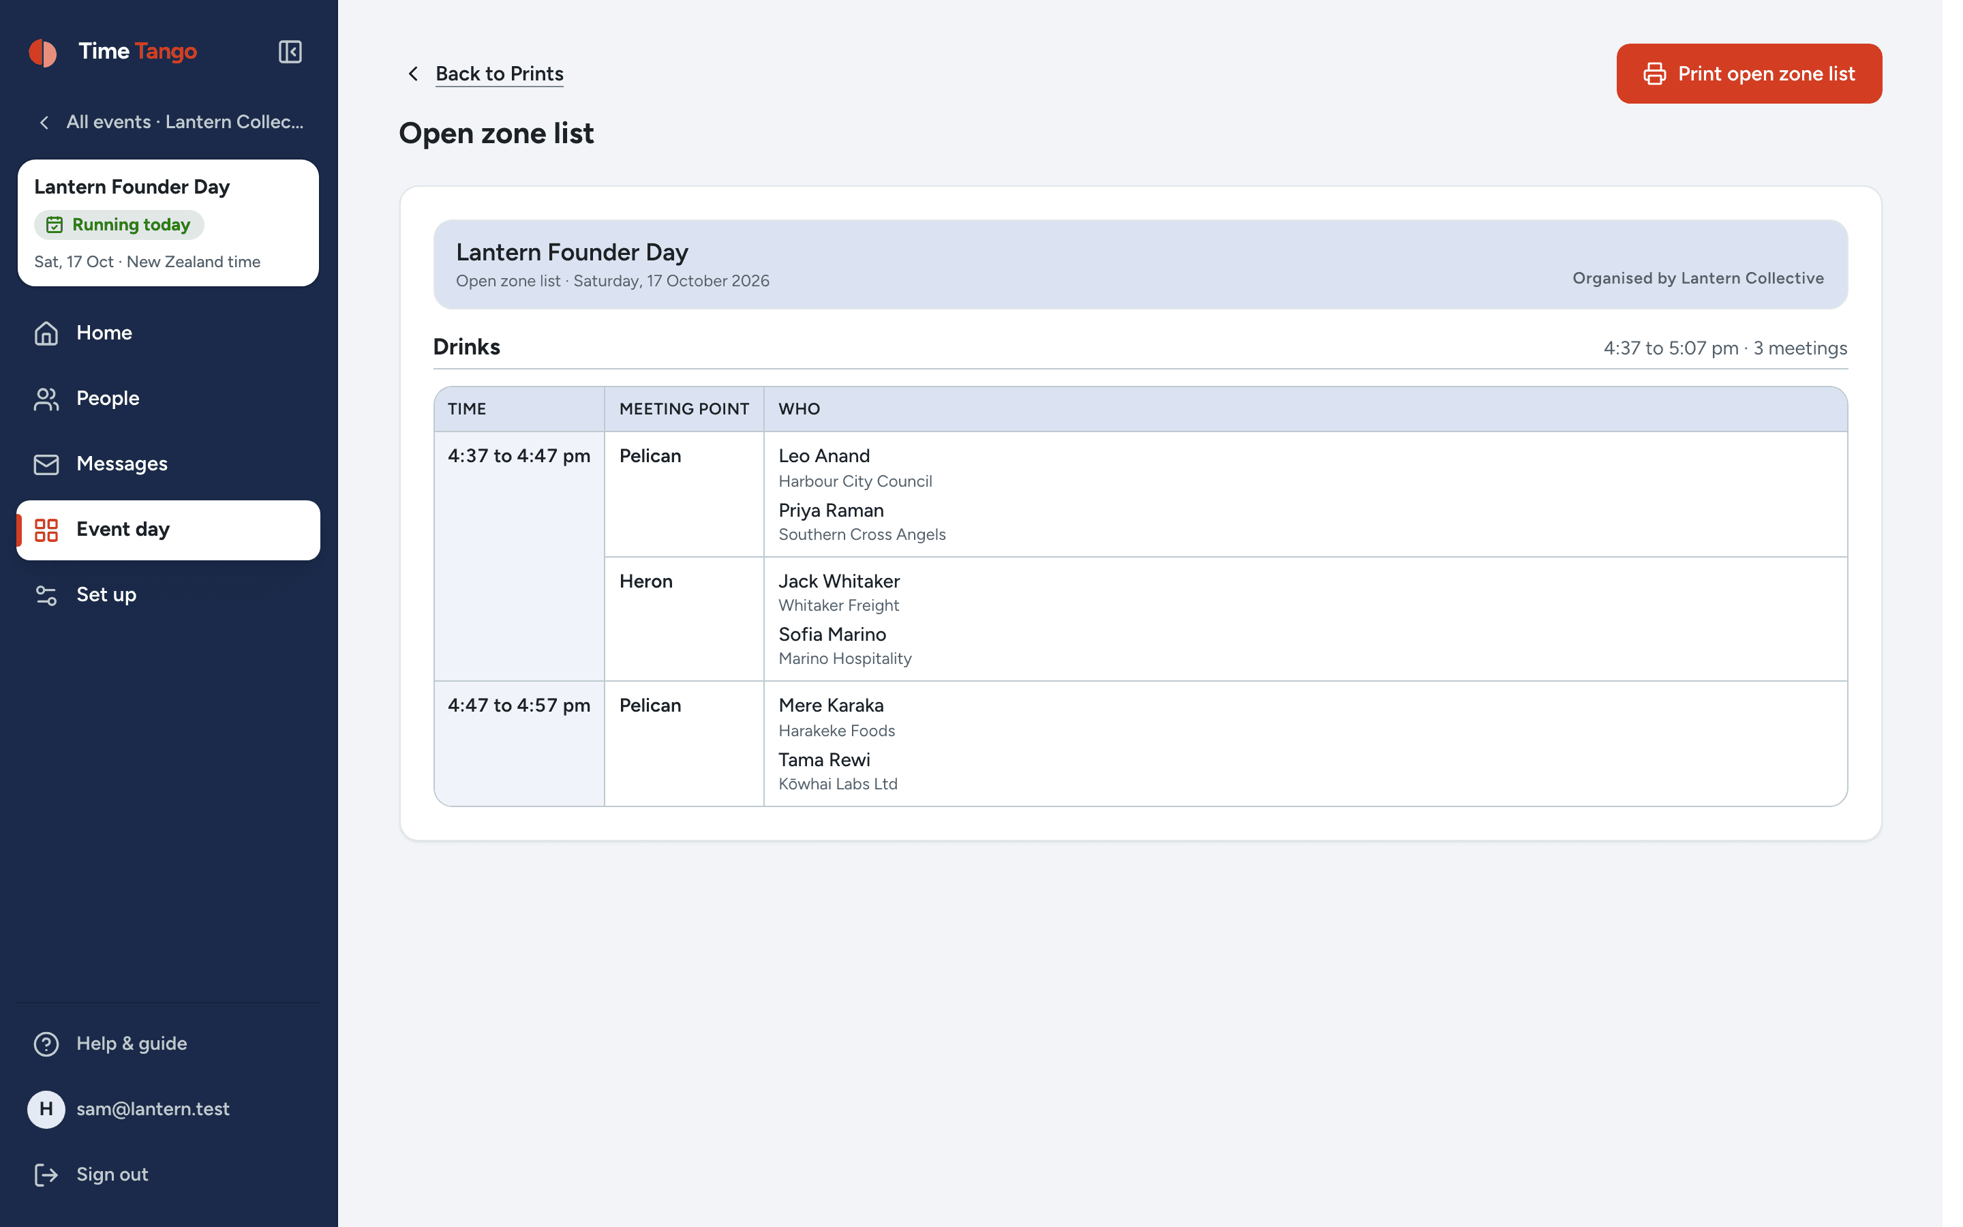1963x1227 pixels.
Task: Select the Lantern Founder Day event card title
Action: [x=132, y=187]
